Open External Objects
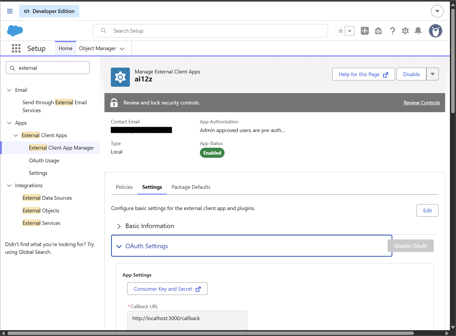 [41, 211]
